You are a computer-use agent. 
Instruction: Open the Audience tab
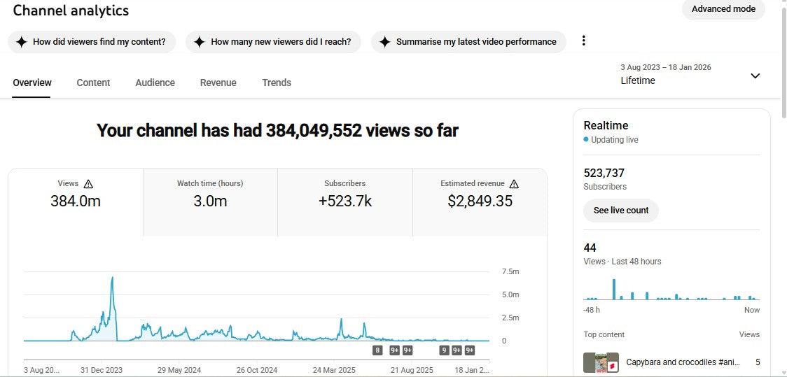coord(155,83)
